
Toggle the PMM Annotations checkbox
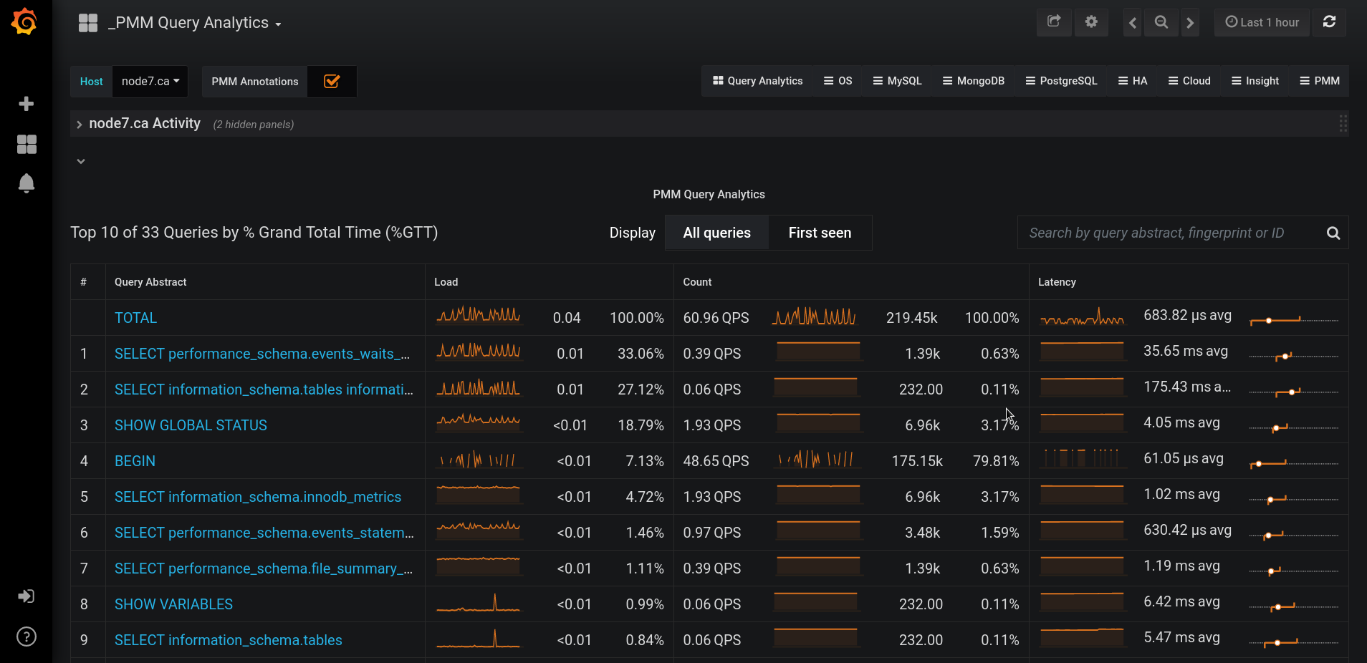[x=332, y=82]
